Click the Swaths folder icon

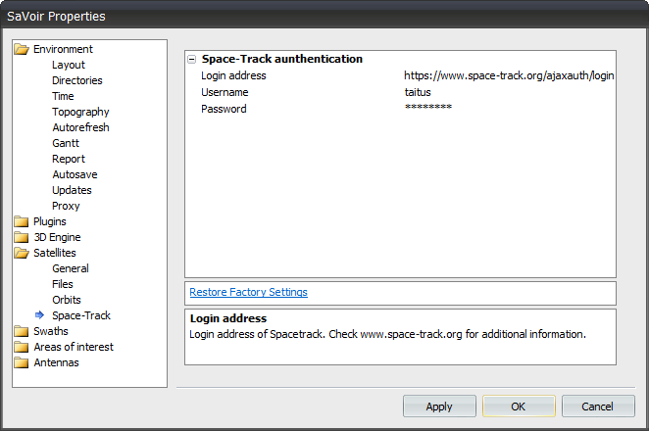[22, 331]
